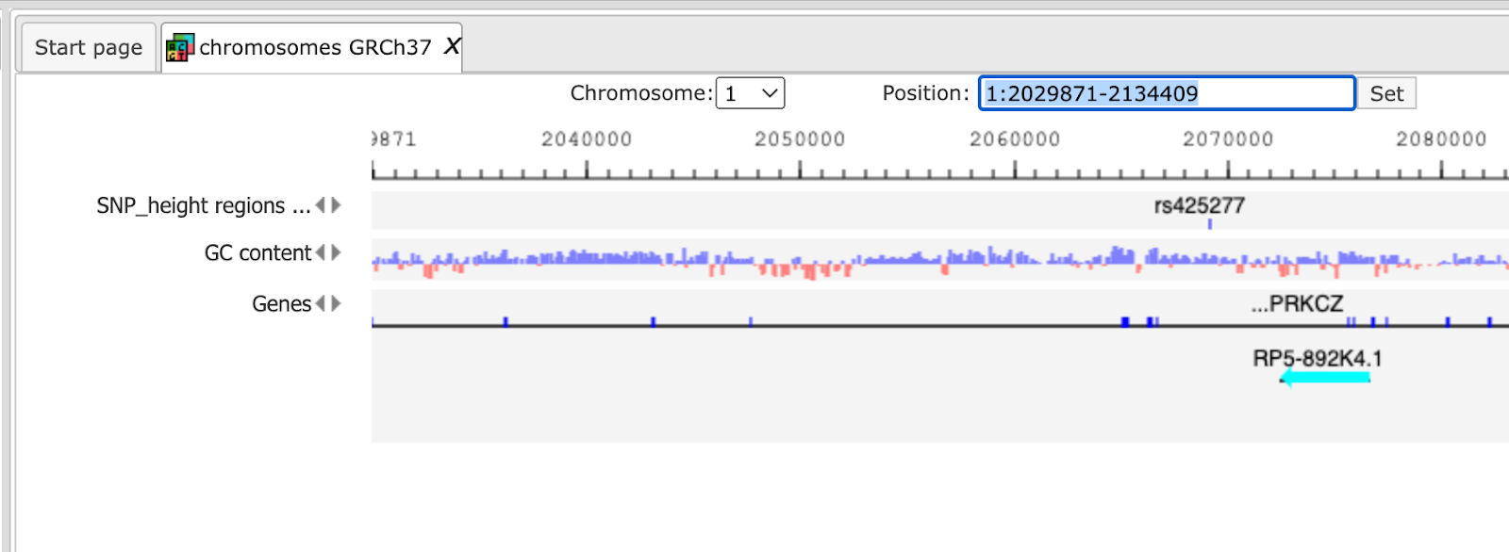
Task: Select the PRKCZ gene label
Action: [x=1298, y=303]
